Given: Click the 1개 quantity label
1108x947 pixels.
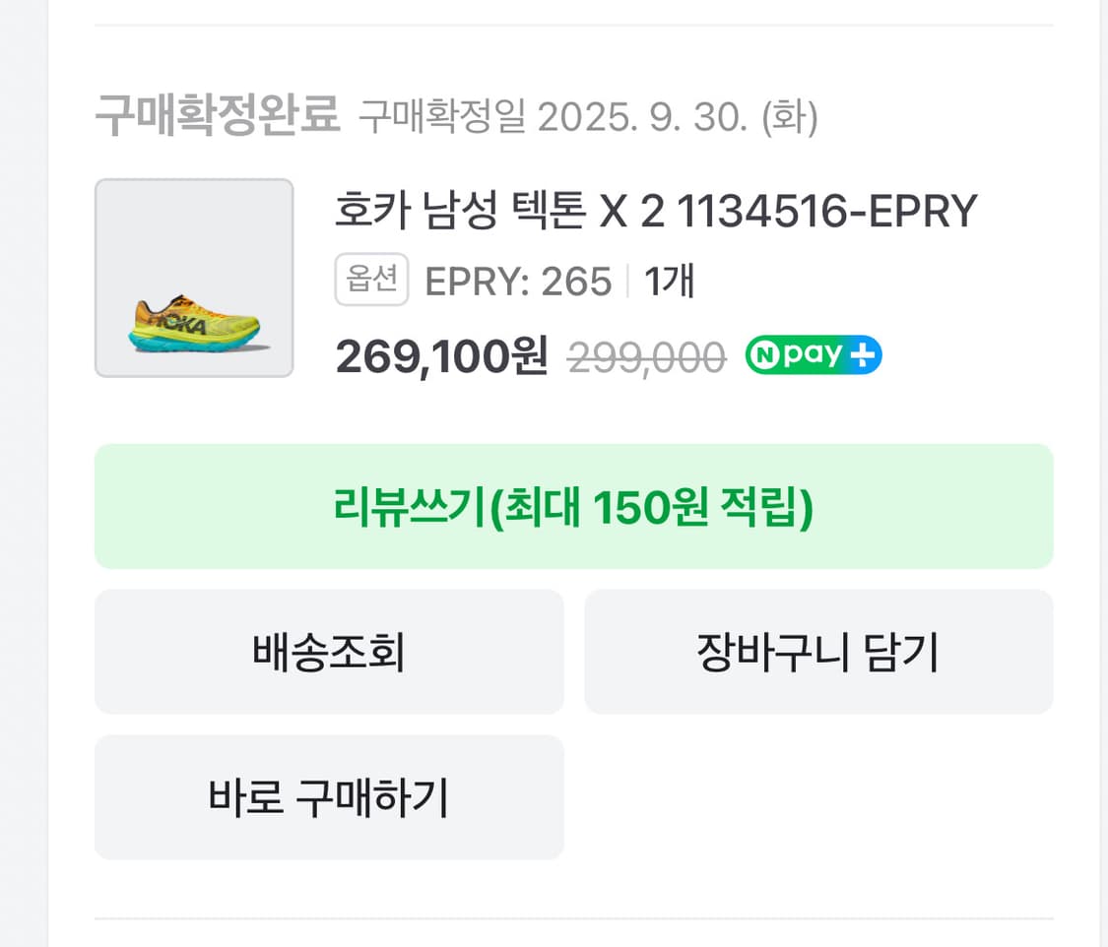Looking at the screenshot, I should [x=670, y=282].
